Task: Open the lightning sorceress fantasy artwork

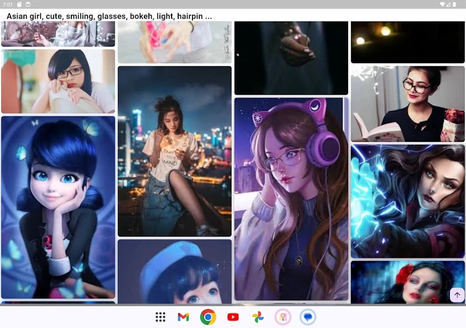Action: coord(407,201)
